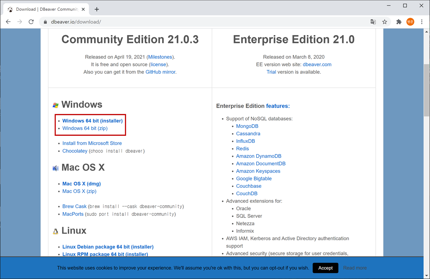Screen dimensions: 430x279
Task: Click the 'choco install dbeaver' command text
Action: tap(117, 151)
